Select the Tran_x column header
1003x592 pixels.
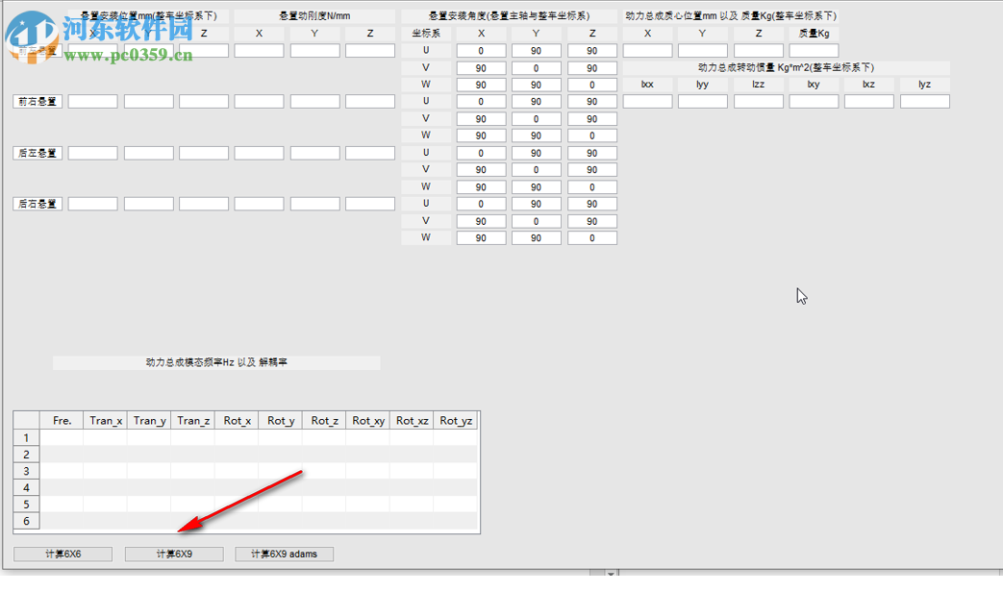106,420
